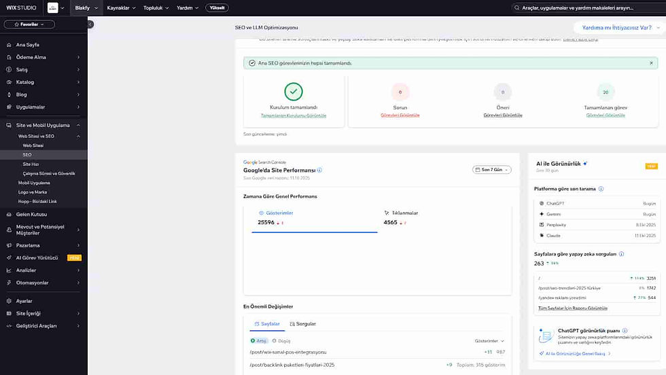This screenshot has width=666, height=375.
Task: Click info icon next to Google'da Site Performansı
Action: coord(319,170)
